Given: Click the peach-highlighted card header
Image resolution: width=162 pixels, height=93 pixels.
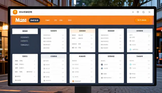Looking at the screenshot, I should [82, 31].
